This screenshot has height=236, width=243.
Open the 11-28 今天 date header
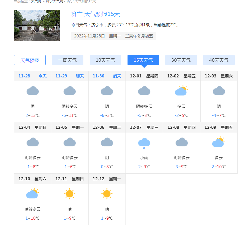33,76
